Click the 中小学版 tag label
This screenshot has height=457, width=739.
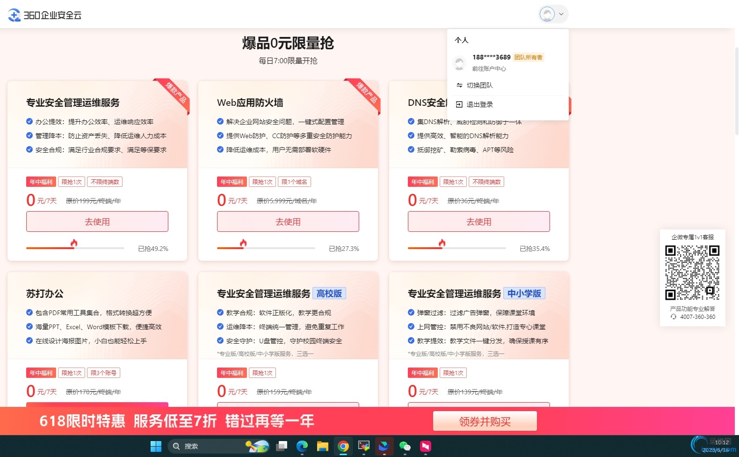524,294
